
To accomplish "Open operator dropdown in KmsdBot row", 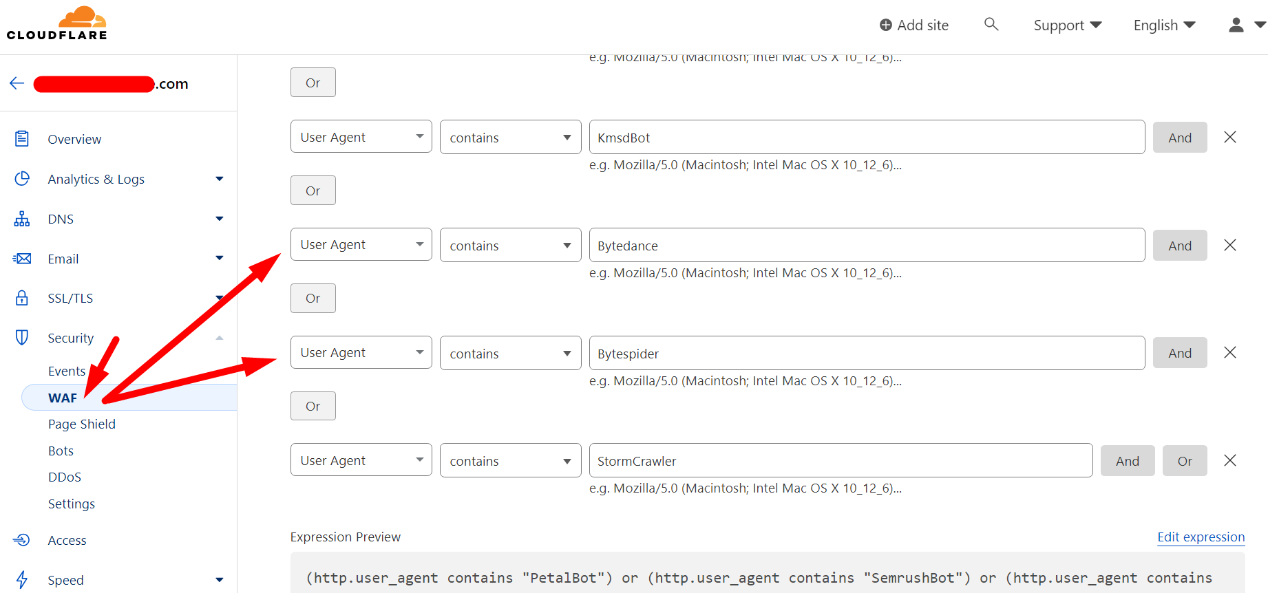I will tap(511, 137).
